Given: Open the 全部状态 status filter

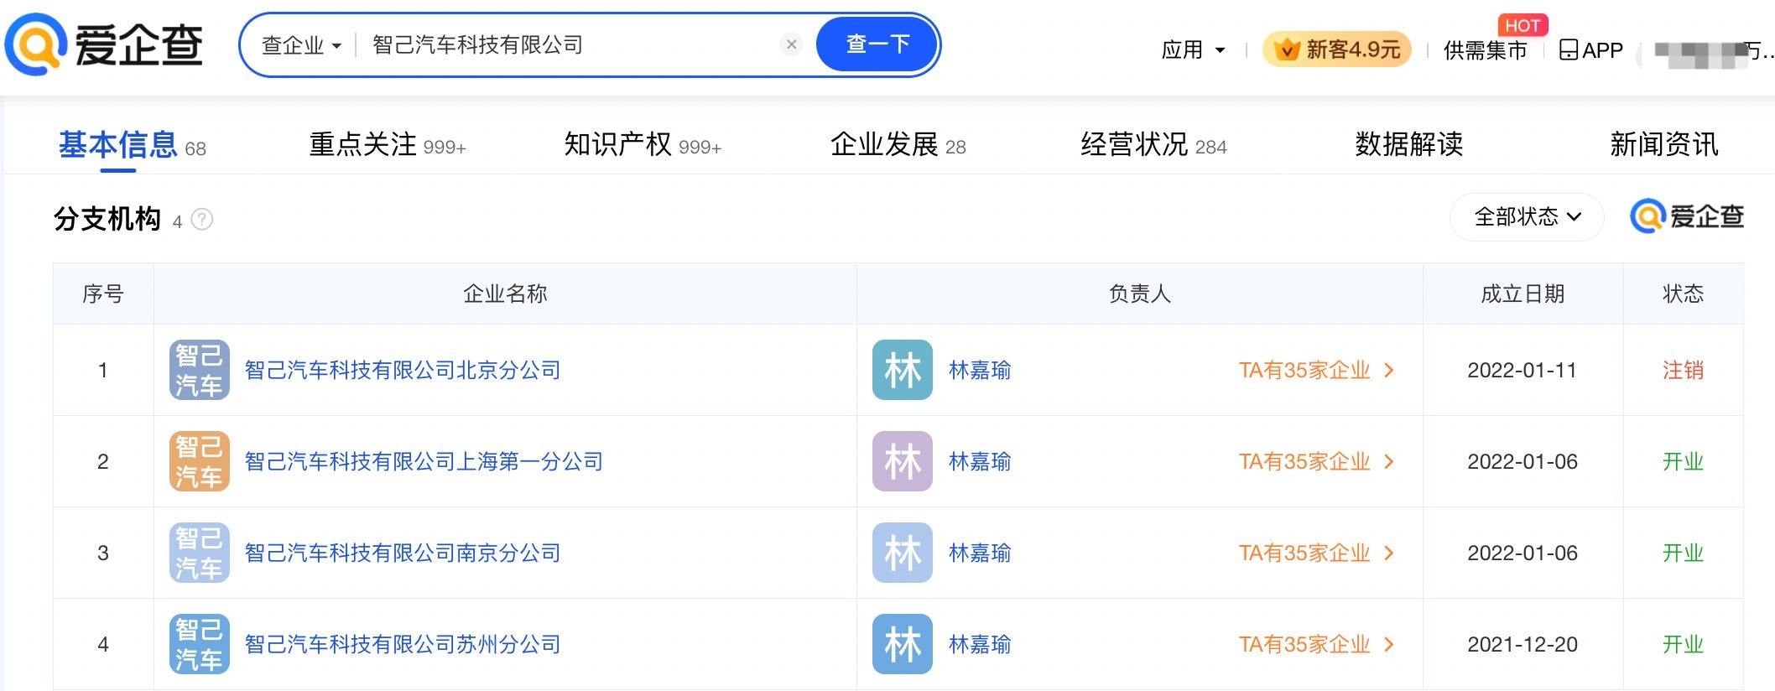Looking at the screenshot, I should 1527,217.
